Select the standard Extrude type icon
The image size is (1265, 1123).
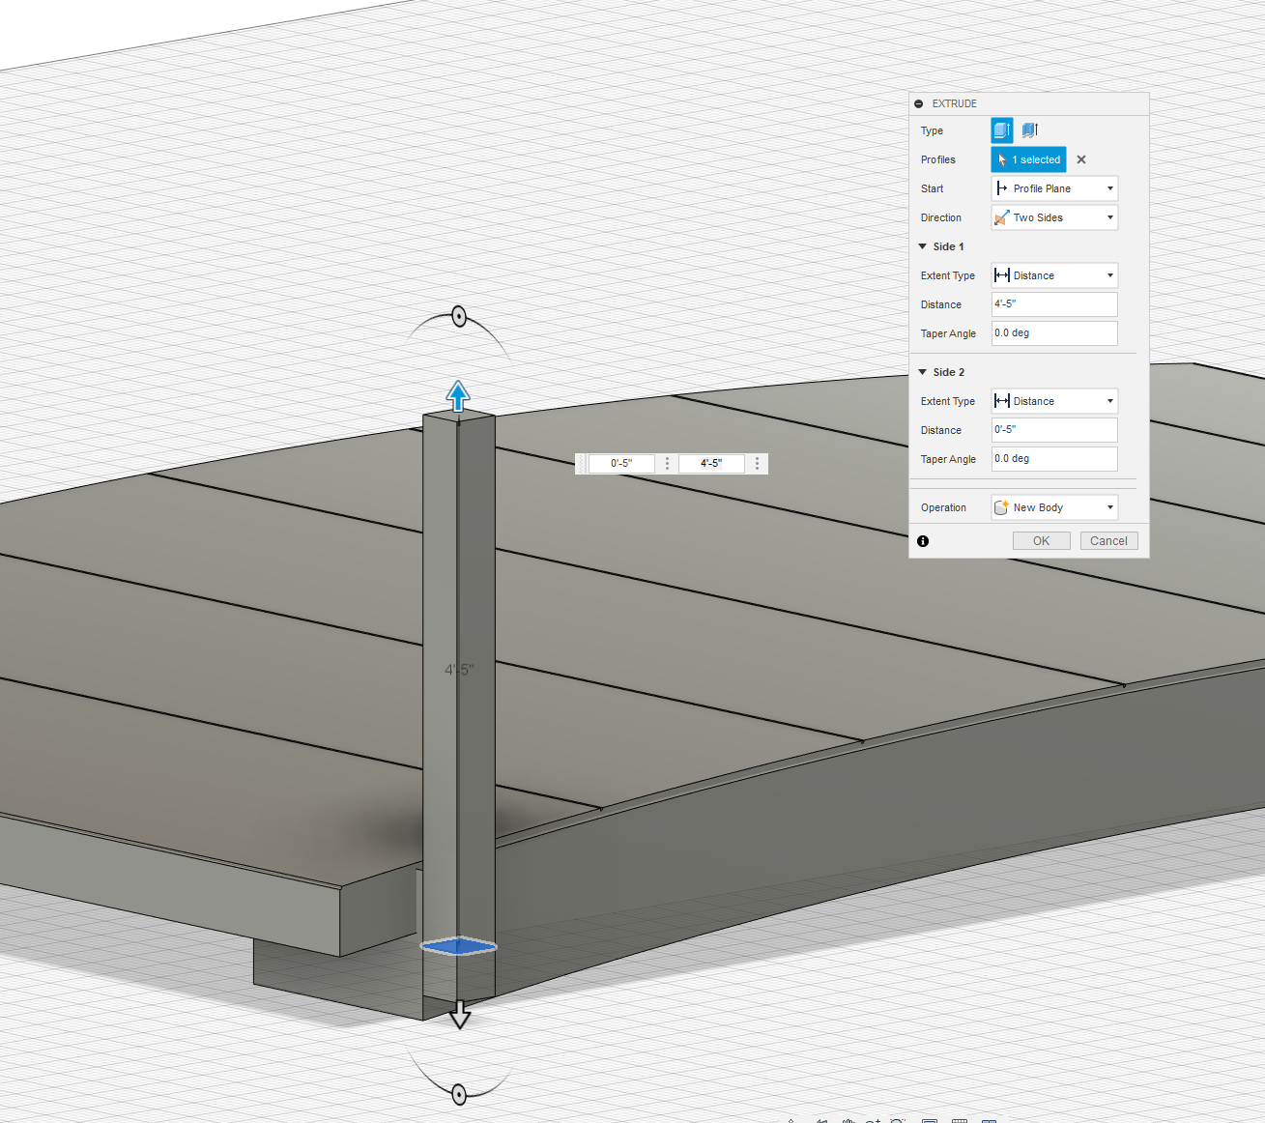[1002, 130]
